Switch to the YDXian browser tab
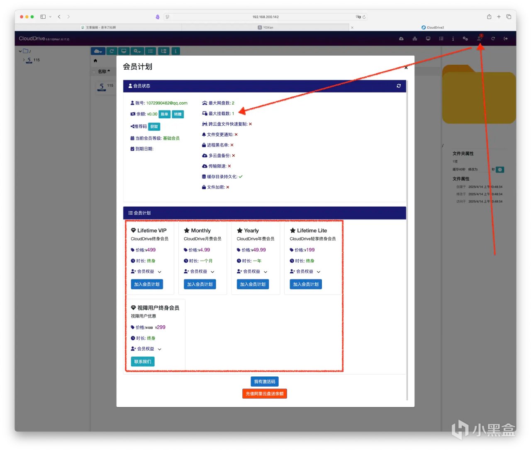 [x=265, y=27]
